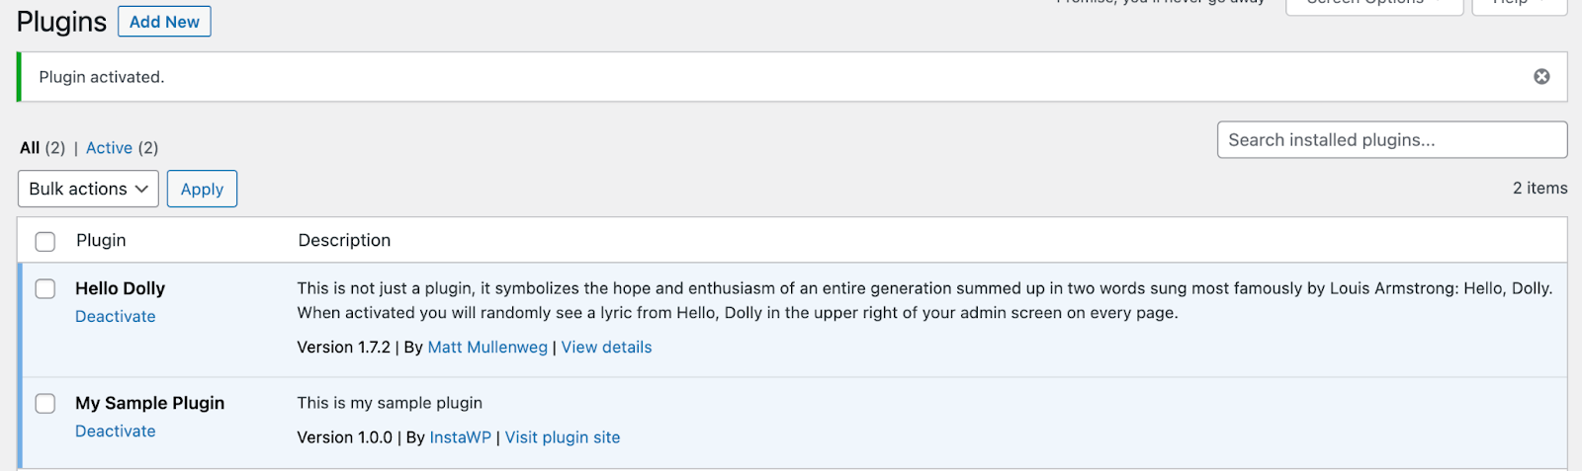Show the All plugins filter
1582x471 pixels.
[x=30, y=148]
